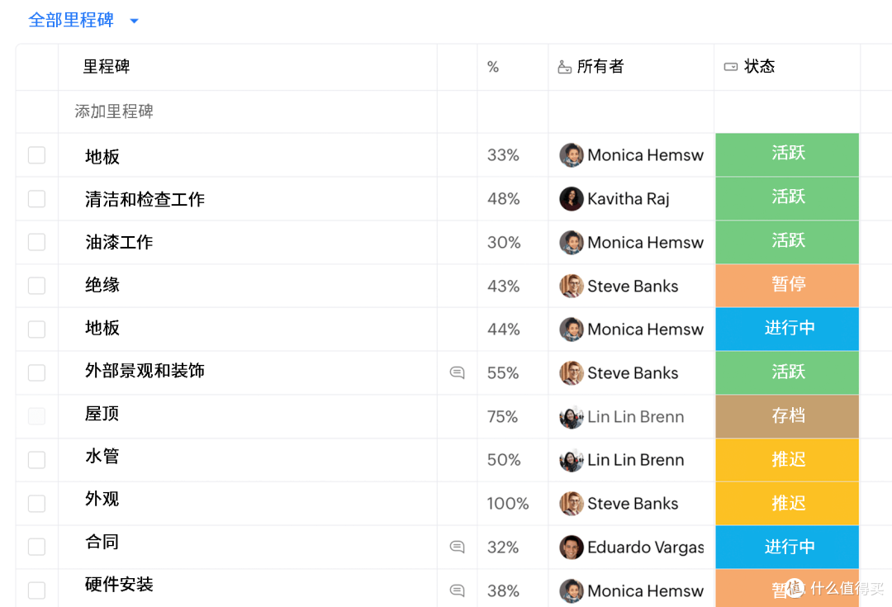This screenshot has width=892, height=607.
Task: Open comment icon for 外部景观和装饰 row
Action: (457, 372)
